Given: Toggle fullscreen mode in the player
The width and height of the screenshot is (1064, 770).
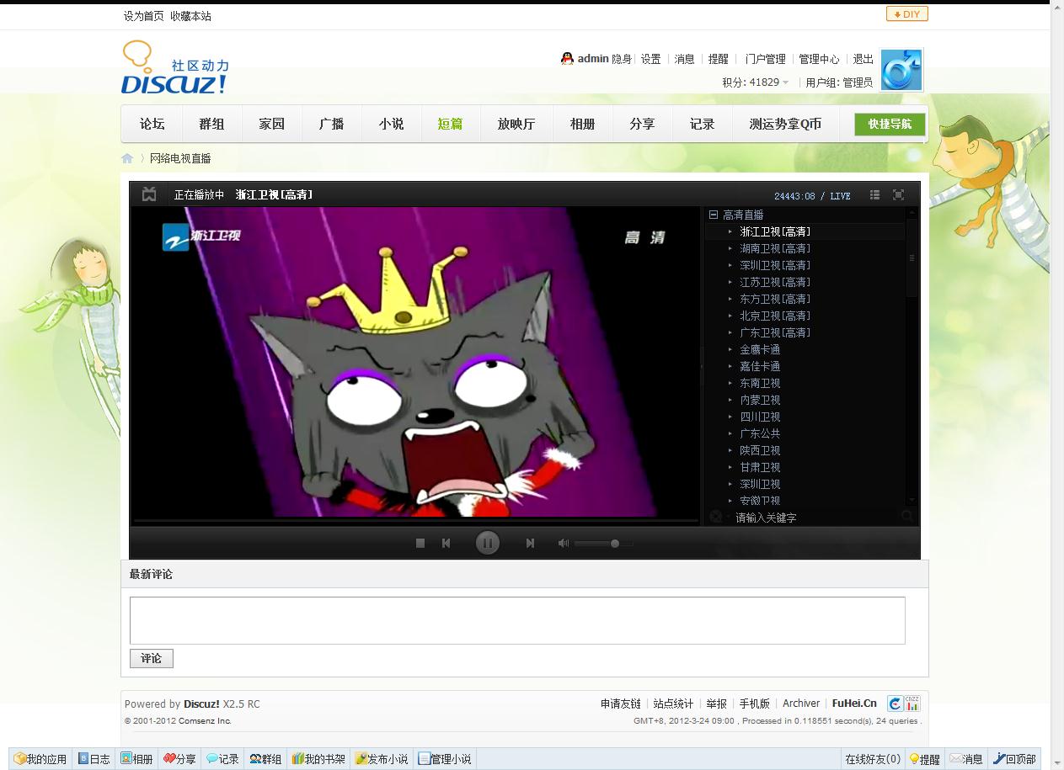Looking at the screenshot, I should 899,194.
